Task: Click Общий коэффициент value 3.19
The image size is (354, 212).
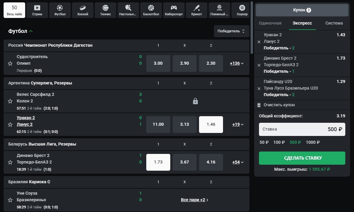Action: 341,116
